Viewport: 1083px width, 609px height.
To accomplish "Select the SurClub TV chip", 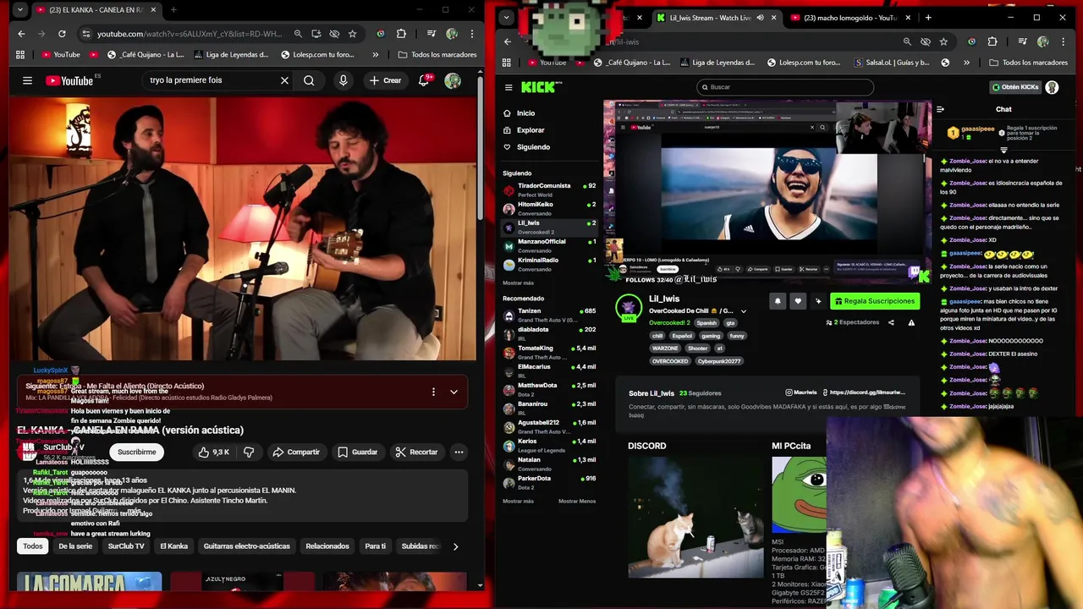I will 126,546.
